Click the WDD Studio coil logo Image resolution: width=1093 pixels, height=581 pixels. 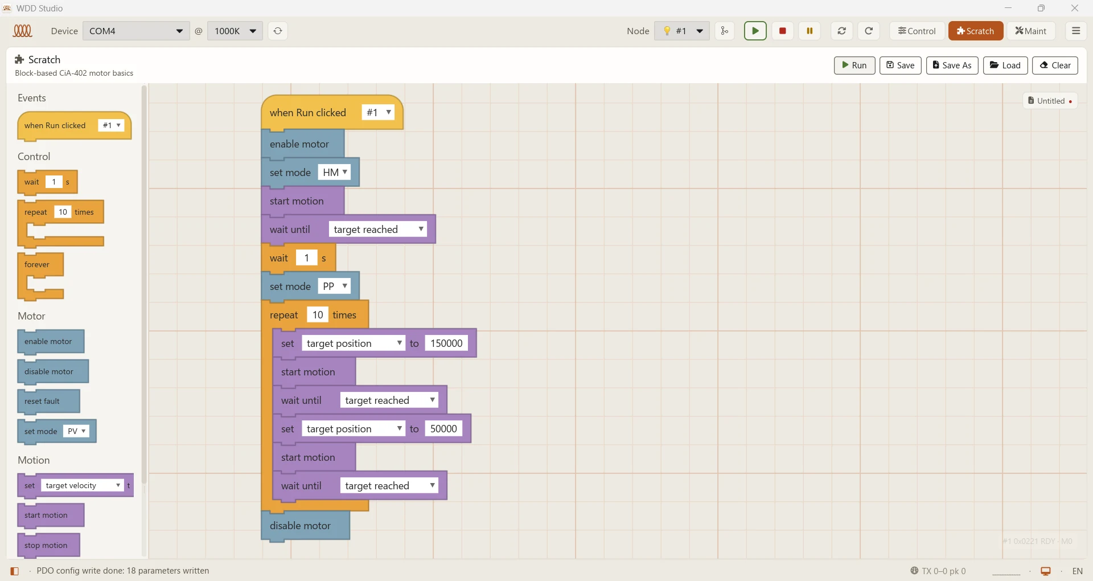tap(23, 31)
